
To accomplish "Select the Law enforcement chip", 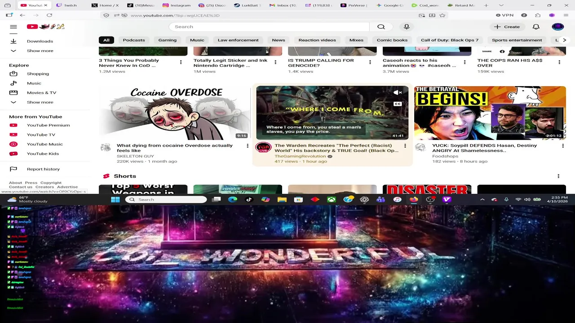I will click(238, 40).
